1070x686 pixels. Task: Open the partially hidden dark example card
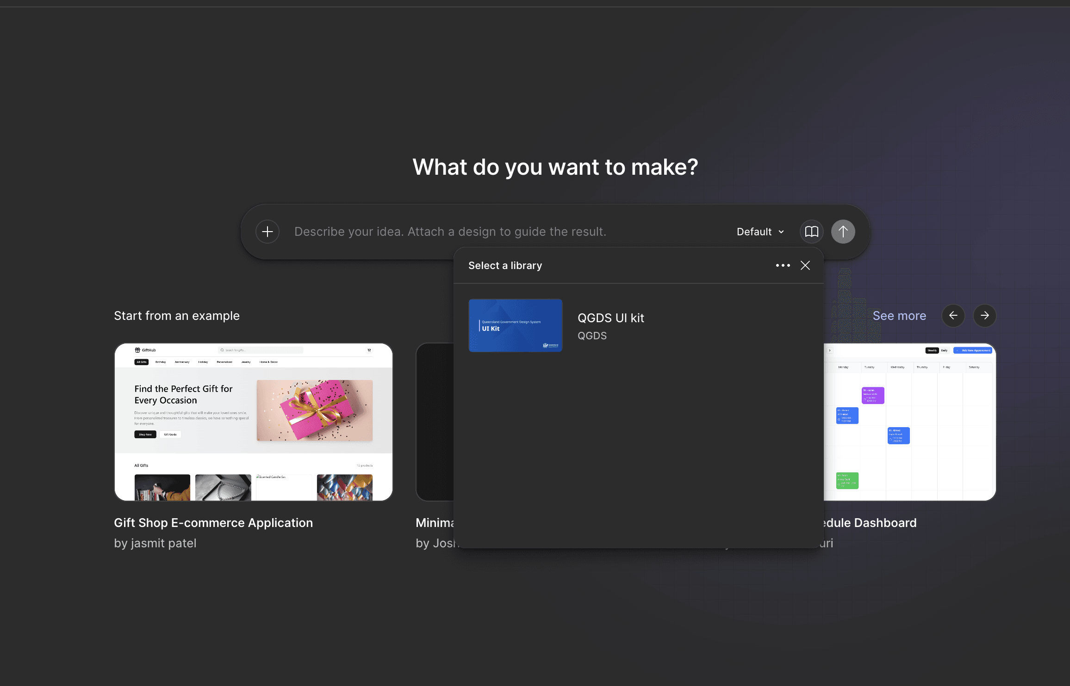click(x=434, y=422)
